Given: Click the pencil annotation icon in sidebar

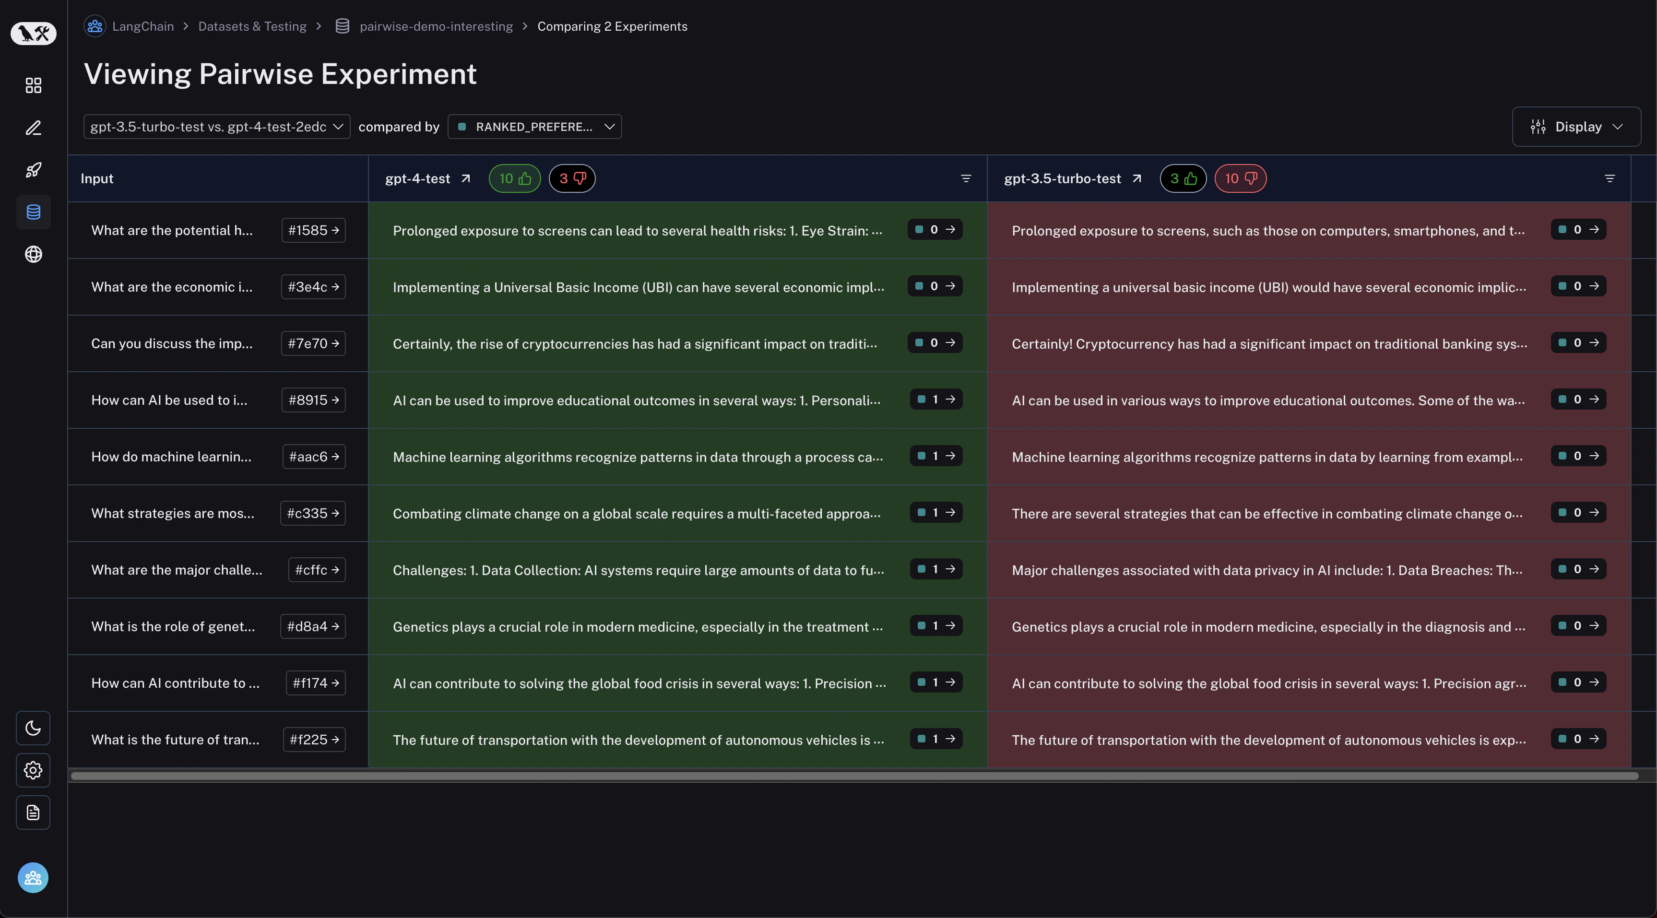Looking at the screenshot, I should pos(34,128).
